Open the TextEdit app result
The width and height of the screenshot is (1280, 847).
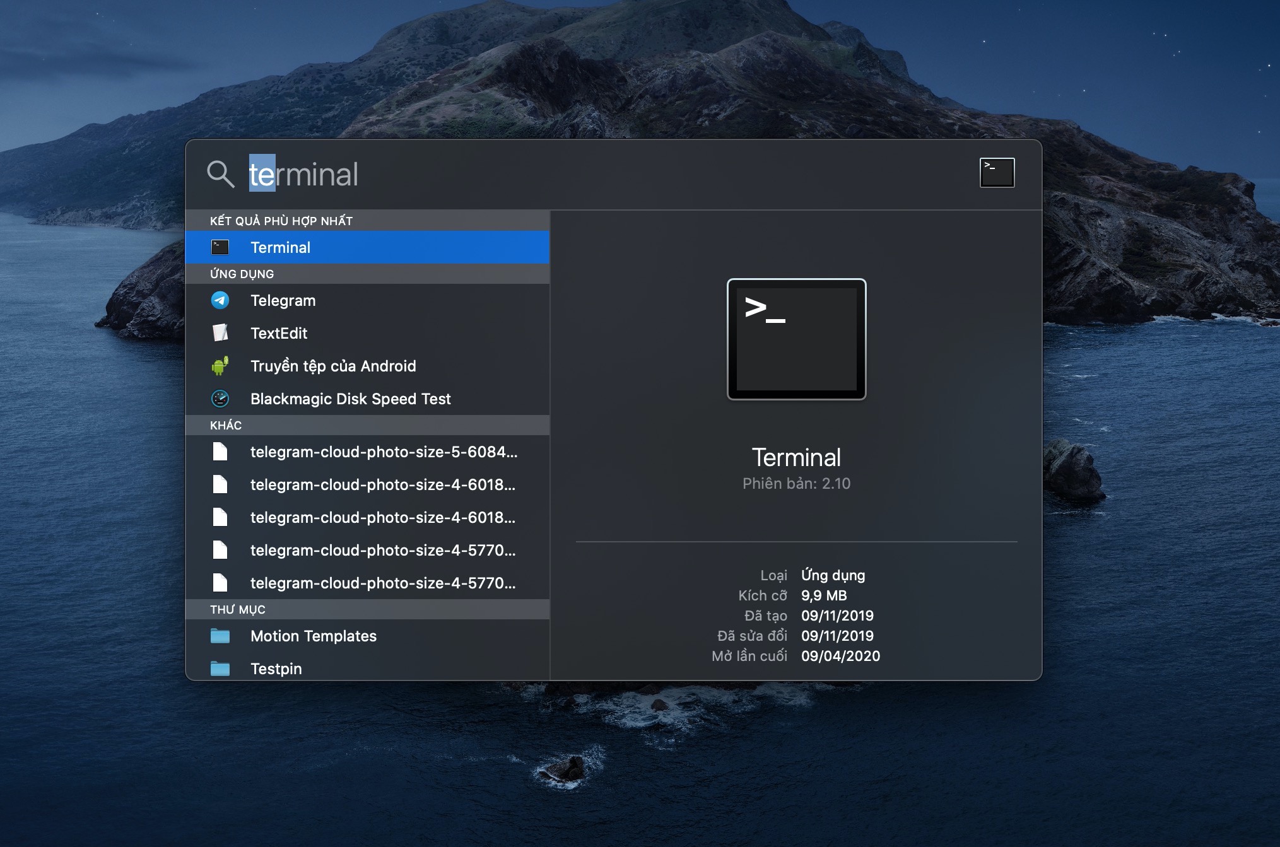tap(367, 333)
